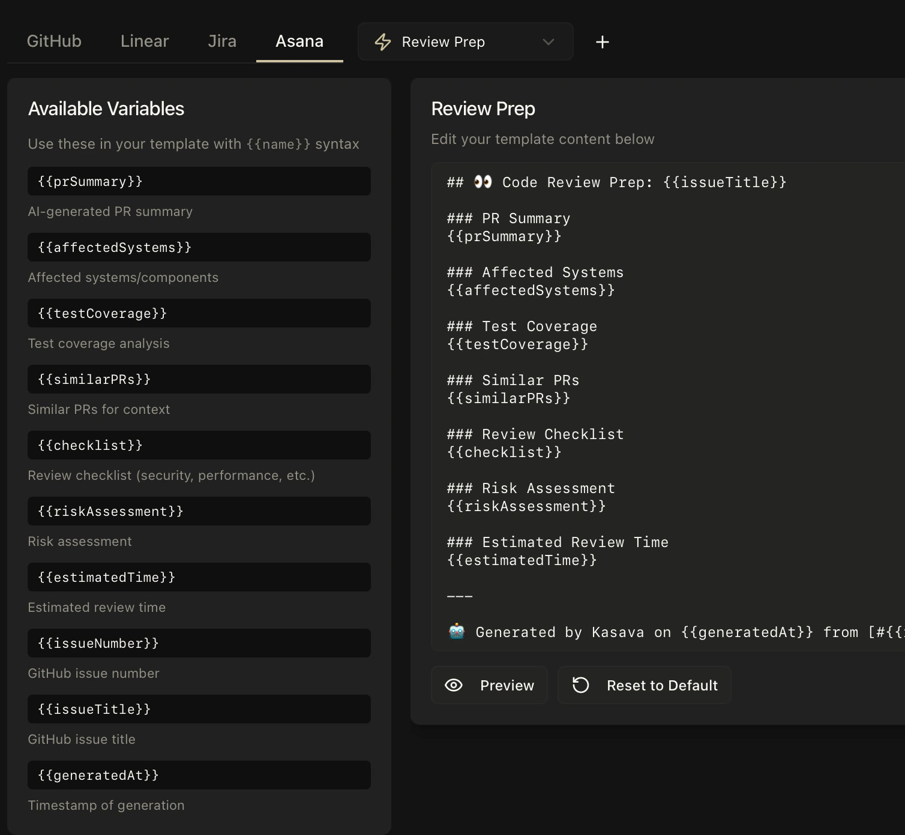The width and height of the screenshot is (905, 835).
Task: Click the {{testCoverage}} variable chip
Action: 199,313
